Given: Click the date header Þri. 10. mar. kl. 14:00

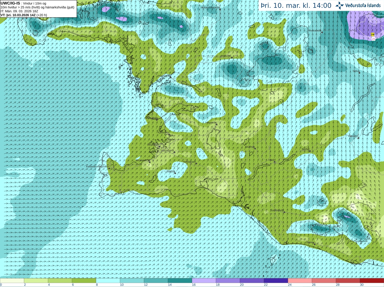Looking at the screenshot, I should tap(296, 5).
